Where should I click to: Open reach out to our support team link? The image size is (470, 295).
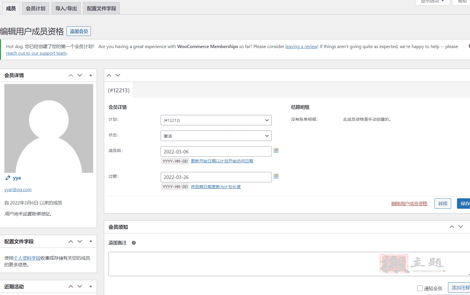[x=36, y=53]
